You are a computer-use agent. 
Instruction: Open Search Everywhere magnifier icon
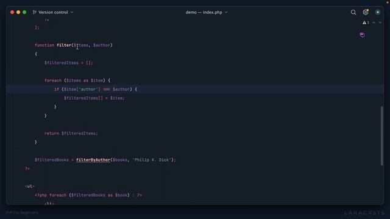pyautogui.click(x=353, y=12)
